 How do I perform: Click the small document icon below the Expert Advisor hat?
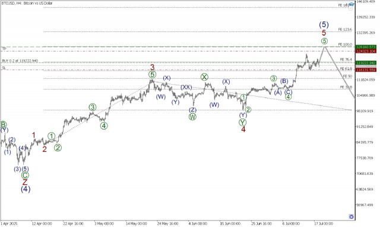point(350,8)
